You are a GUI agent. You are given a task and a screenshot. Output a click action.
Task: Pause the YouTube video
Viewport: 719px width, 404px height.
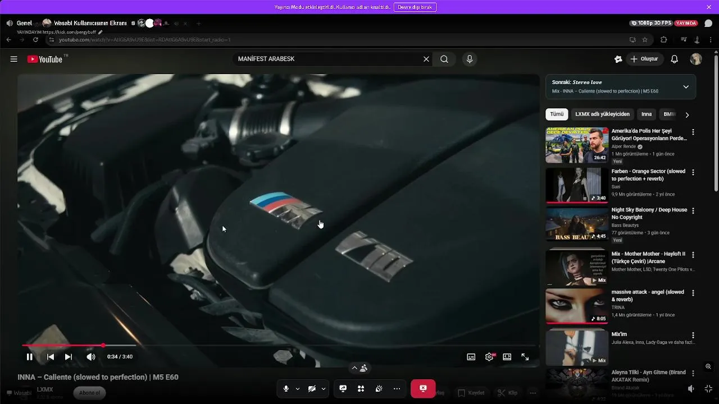30,357
